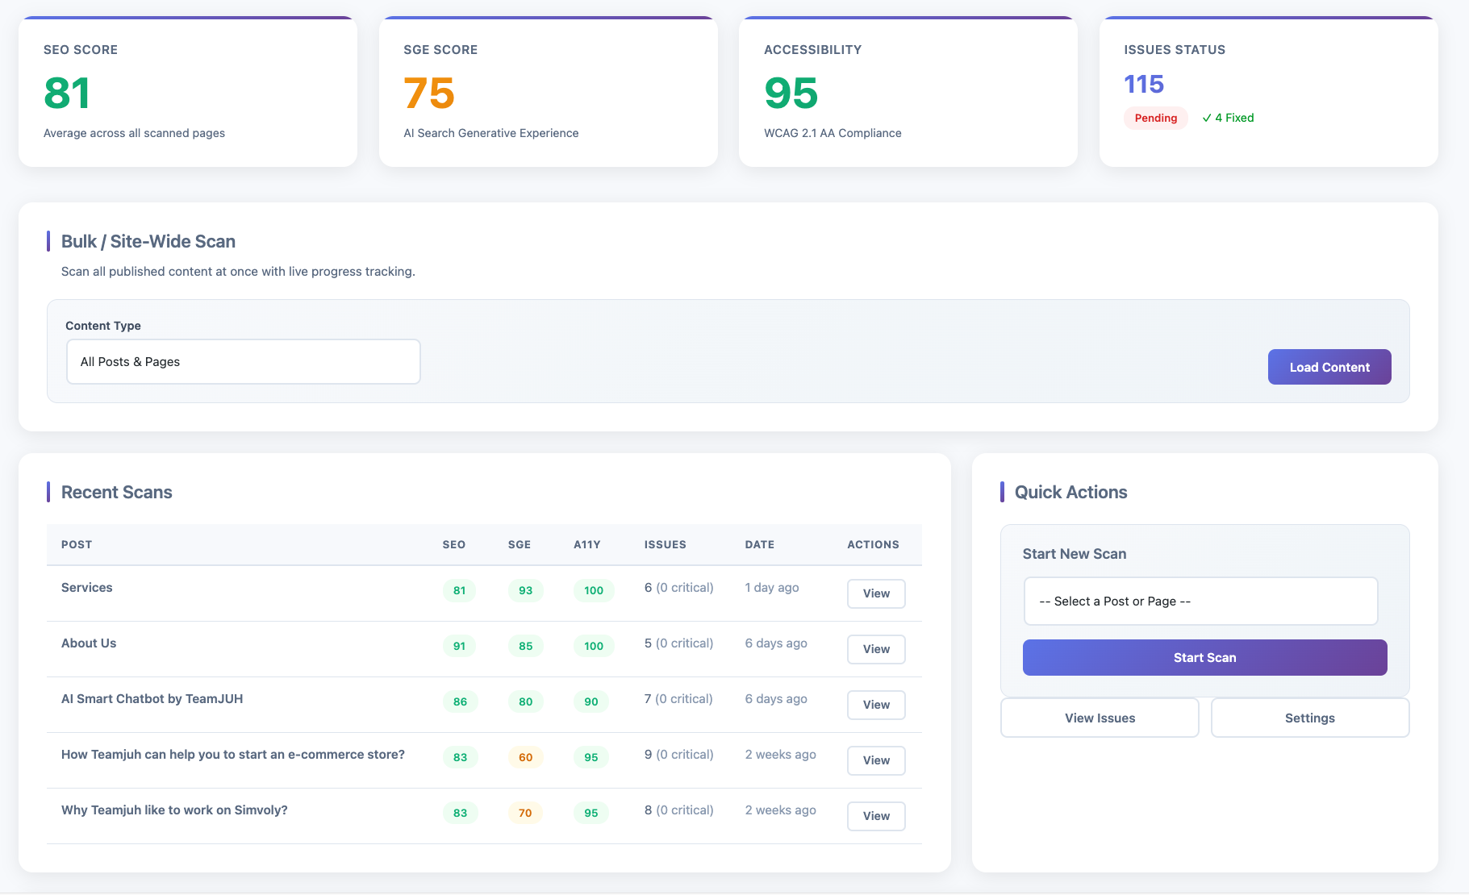
Task: View the Services scan results
Action: tap(875, 593)
